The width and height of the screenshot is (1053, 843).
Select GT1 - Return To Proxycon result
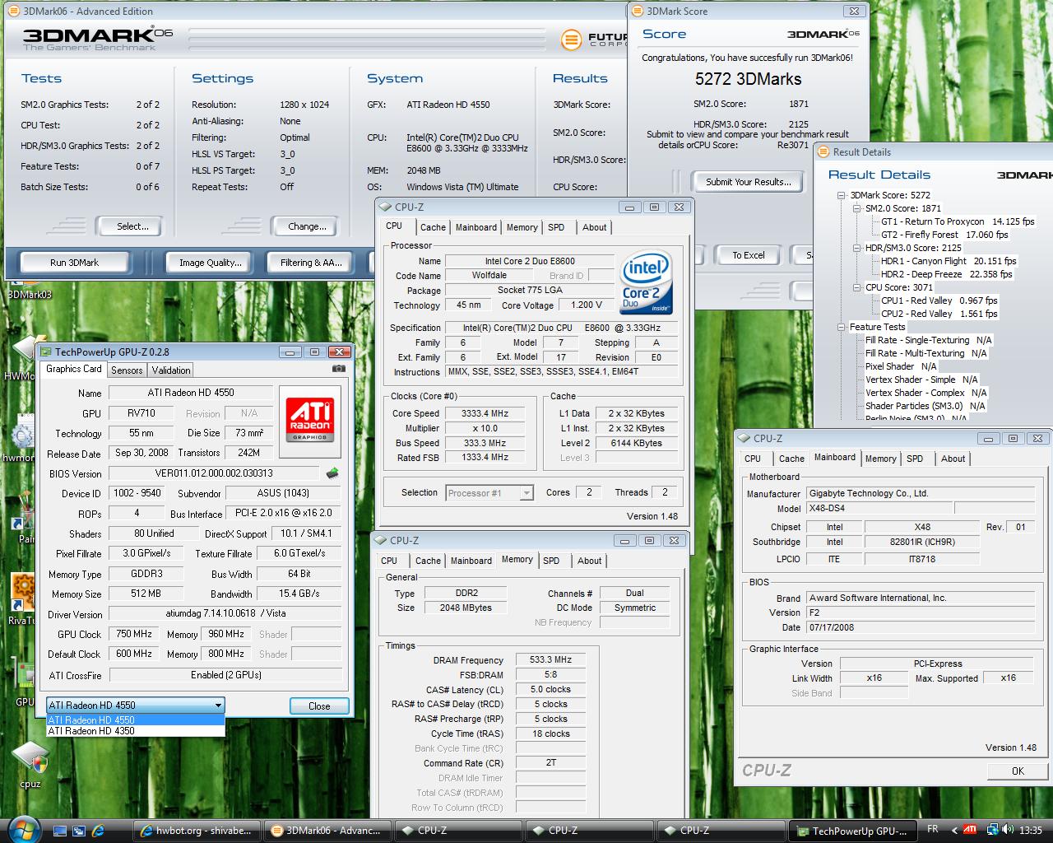pos(958,221)
